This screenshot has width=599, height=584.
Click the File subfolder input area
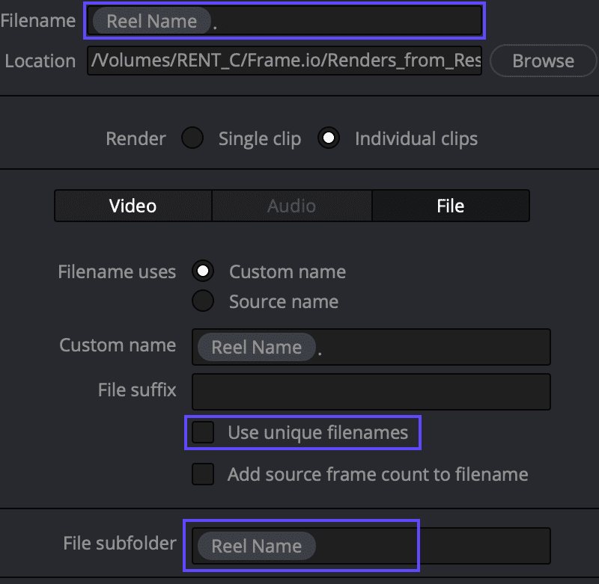click(412, 546)
